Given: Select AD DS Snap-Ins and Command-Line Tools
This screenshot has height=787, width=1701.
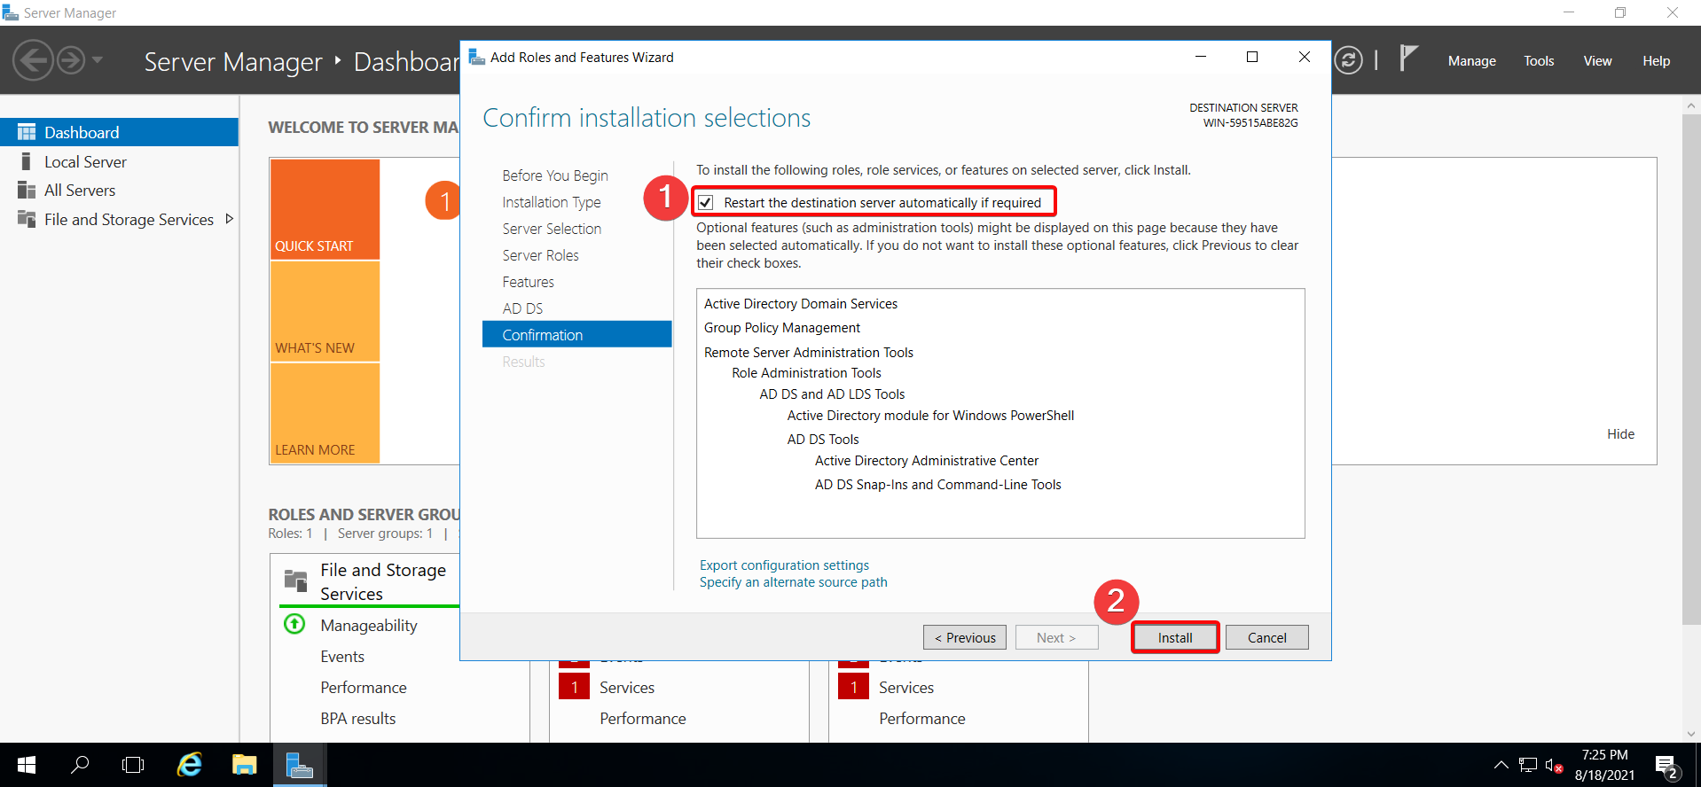Looking at the screenshot, I should (x=937, y=485).
